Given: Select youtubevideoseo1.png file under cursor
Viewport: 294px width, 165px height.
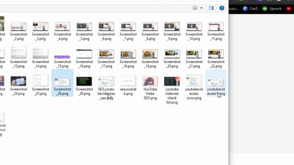Looking at the screenshot, I should [216, 83].
